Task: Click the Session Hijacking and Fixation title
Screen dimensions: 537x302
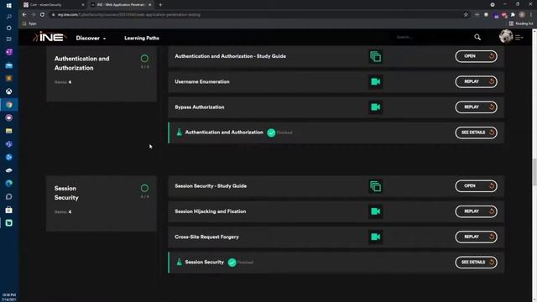Action: (x=211, y=211)
